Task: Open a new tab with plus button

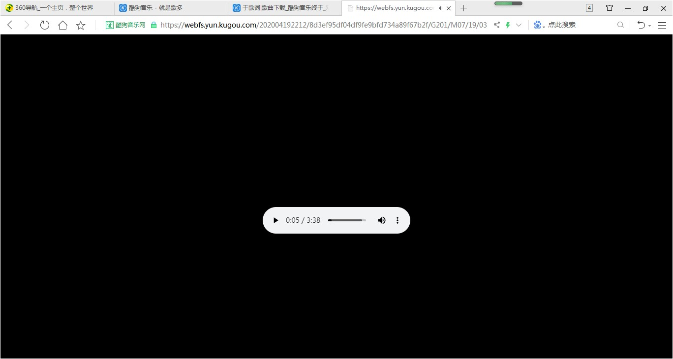Action: (x=463, y=8)
